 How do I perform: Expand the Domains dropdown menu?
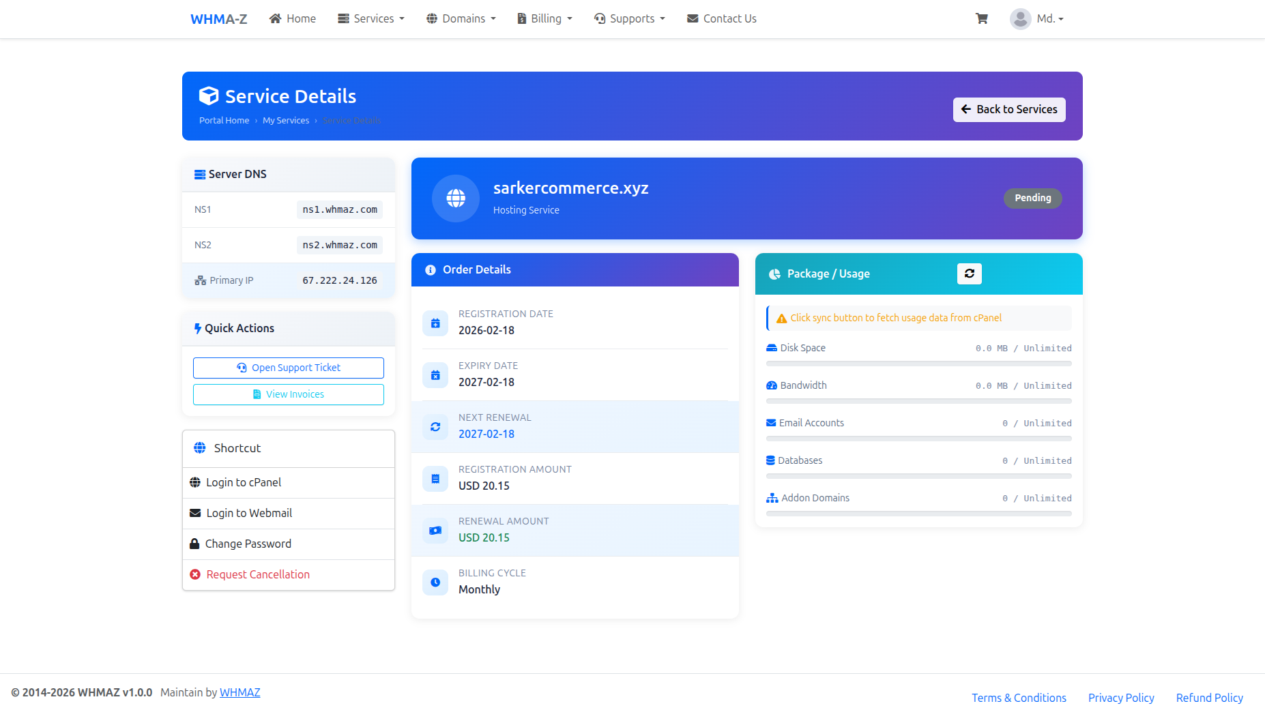click(461, 19)
